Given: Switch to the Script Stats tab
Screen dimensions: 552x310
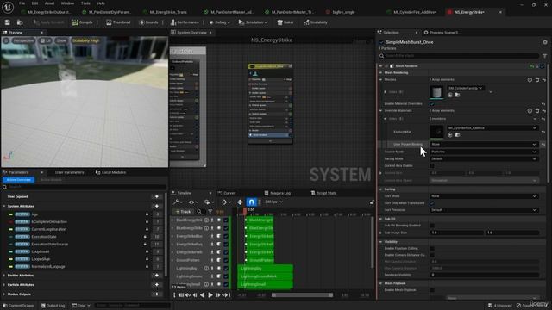Looking at the screenshot, I should click(x=323, y=193).
